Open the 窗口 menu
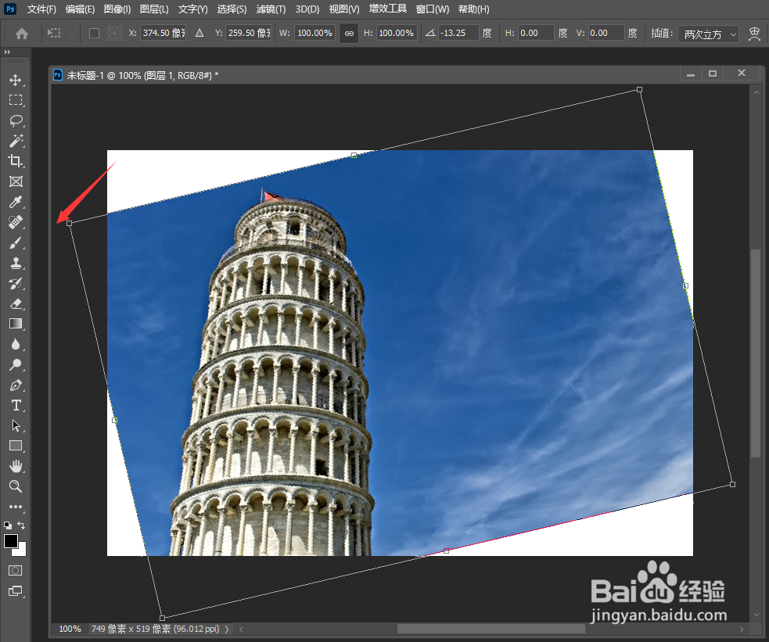Screen dimensions: 769x642 coord(431,9)
